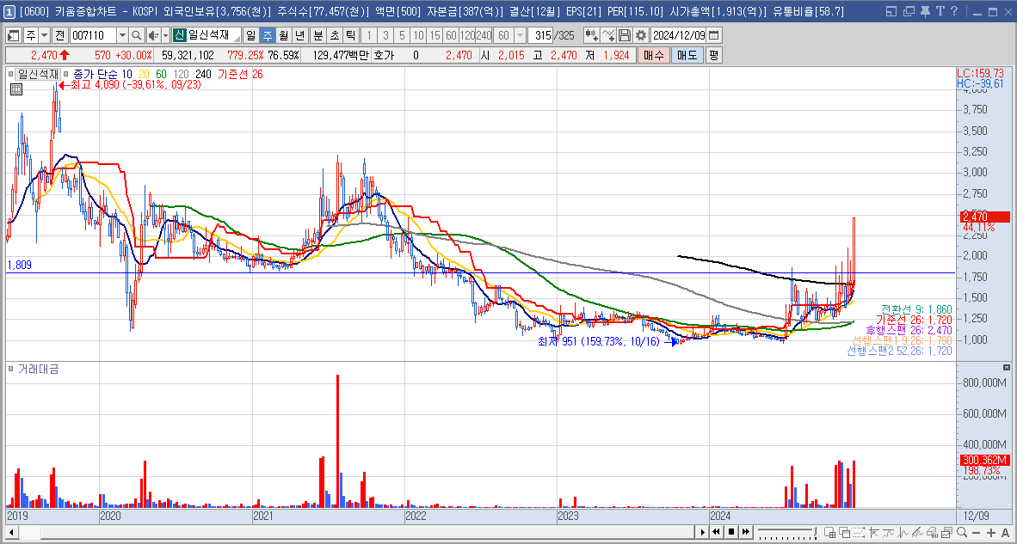The width and height of the screenshot is (1017, 544).
Task: Click the current price label 2,470 on axis
Action: pos(984,217)
